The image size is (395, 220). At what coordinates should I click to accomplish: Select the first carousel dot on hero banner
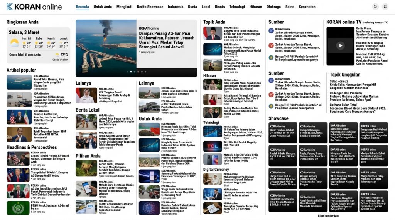click(128, 72)
